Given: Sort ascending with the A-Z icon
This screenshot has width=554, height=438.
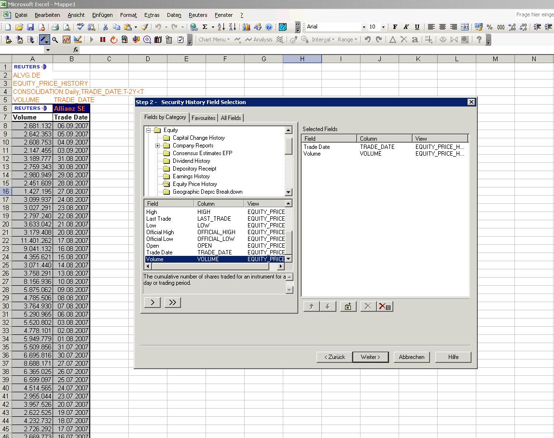Looking at the screenshot, I should coord(222,27).
